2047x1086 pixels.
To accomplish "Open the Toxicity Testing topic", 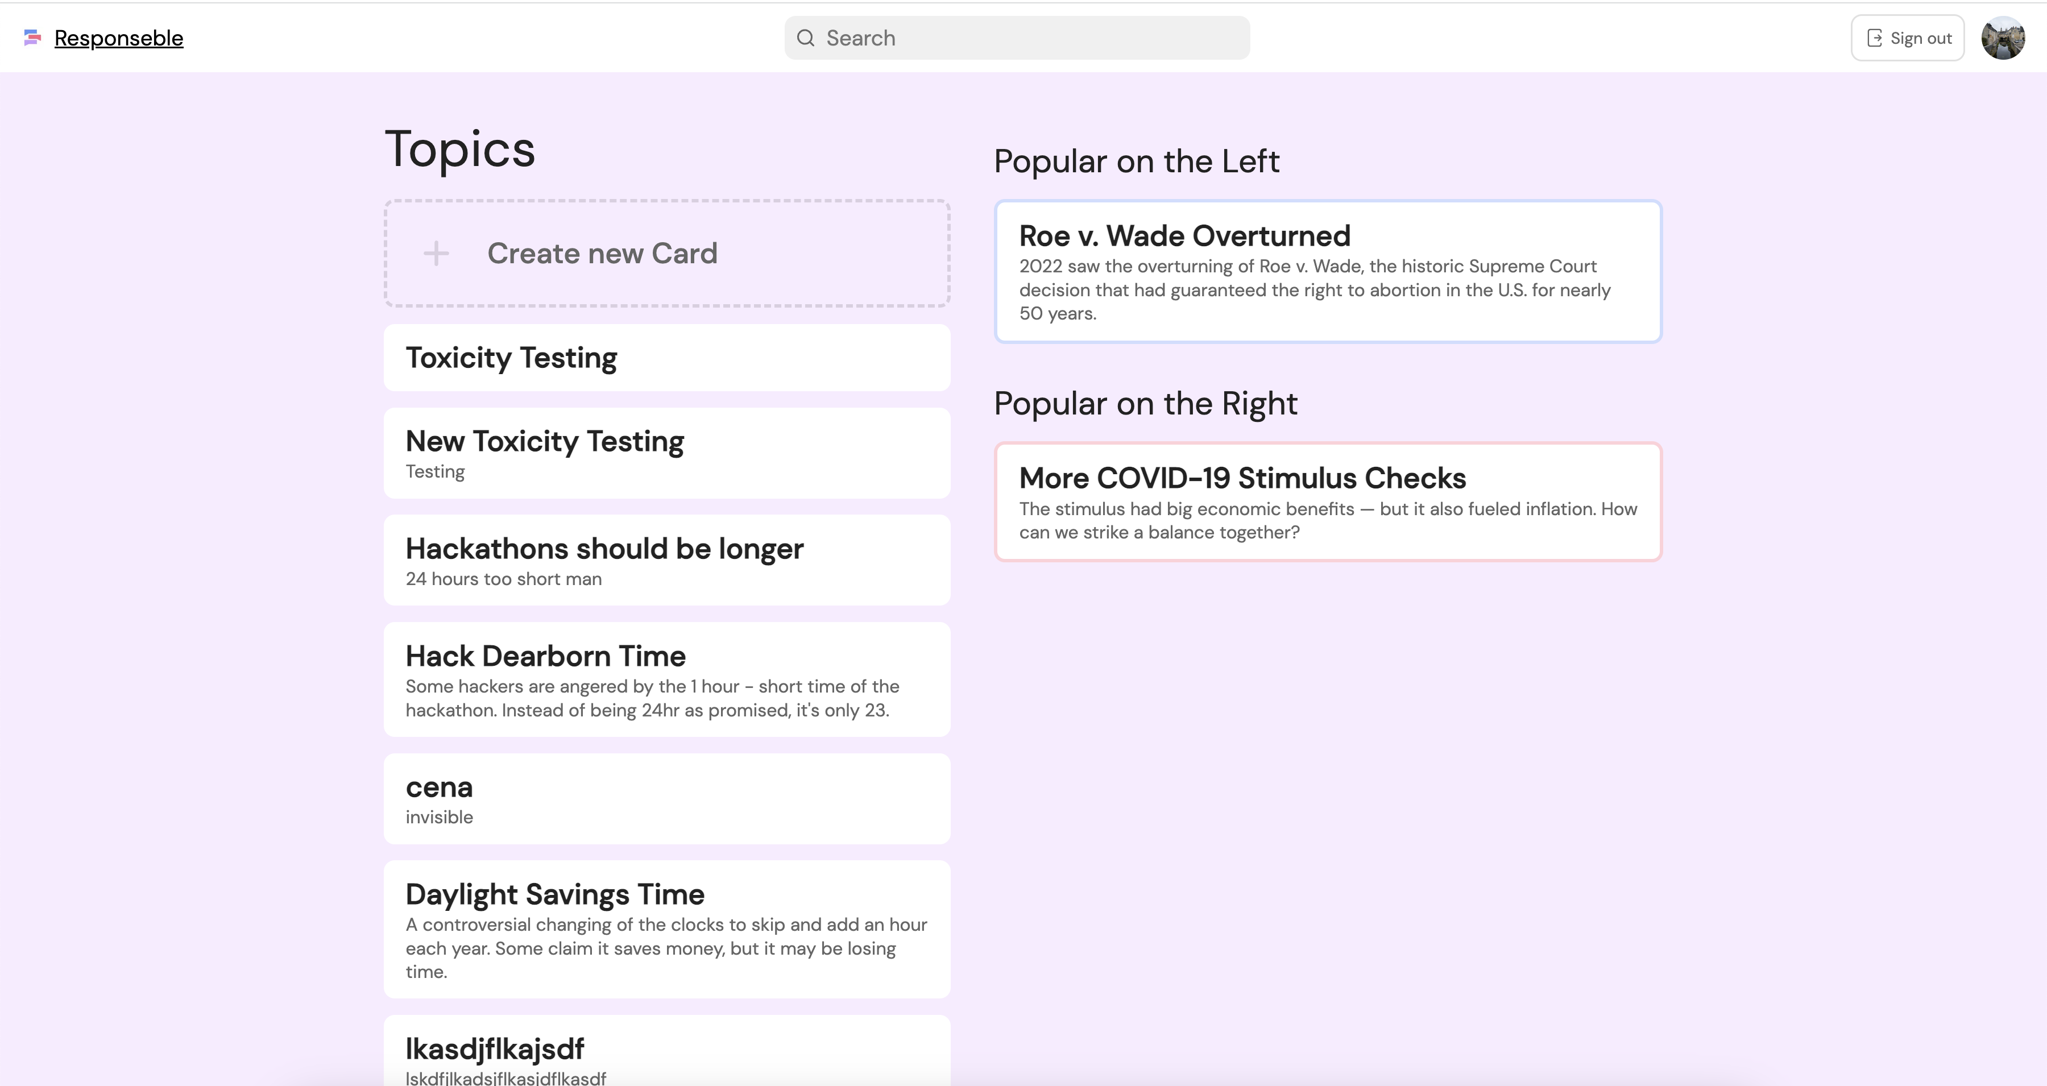I will 668,358.
